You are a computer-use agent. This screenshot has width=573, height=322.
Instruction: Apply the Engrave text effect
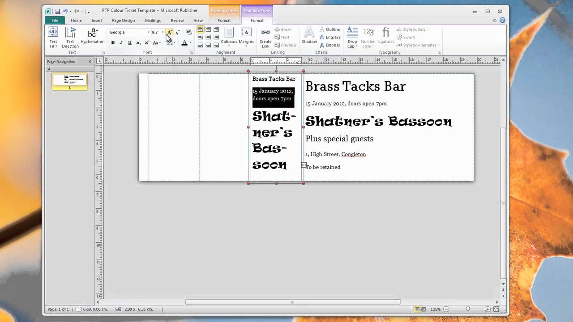coord(329,38)
